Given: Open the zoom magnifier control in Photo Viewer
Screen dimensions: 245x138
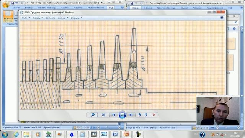Looking at the screenshot, I should pos(94,115).
